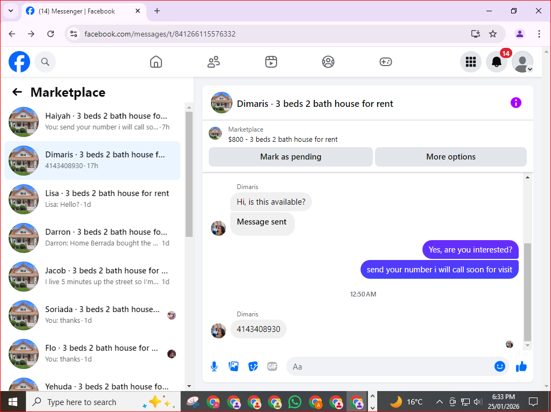551x412 pixels.
Task: Open the Windows notification center icon
Action: point(533,402)
